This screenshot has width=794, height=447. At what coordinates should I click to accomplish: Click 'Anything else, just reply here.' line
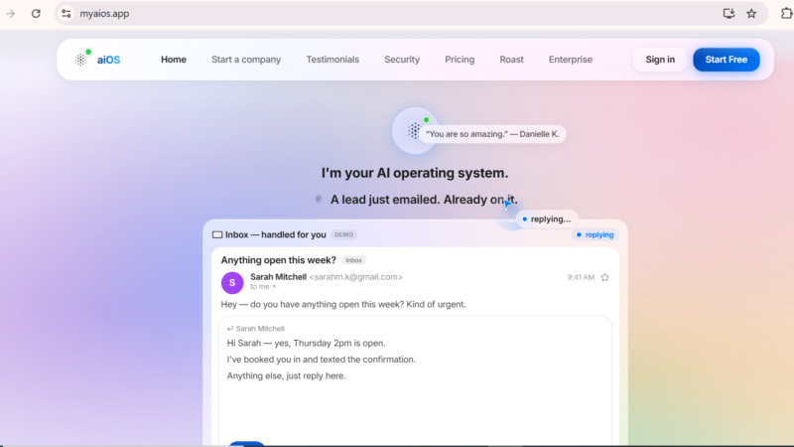tap(286, 375)
